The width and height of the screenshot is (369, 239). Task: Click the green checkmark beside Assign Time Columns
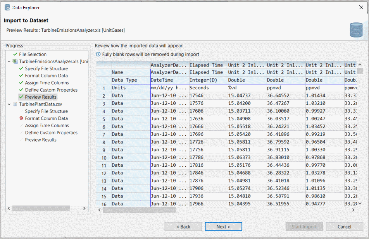pos(21,83)
